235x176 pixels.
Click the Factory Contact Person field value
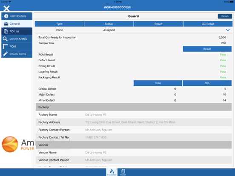[99, 130]
